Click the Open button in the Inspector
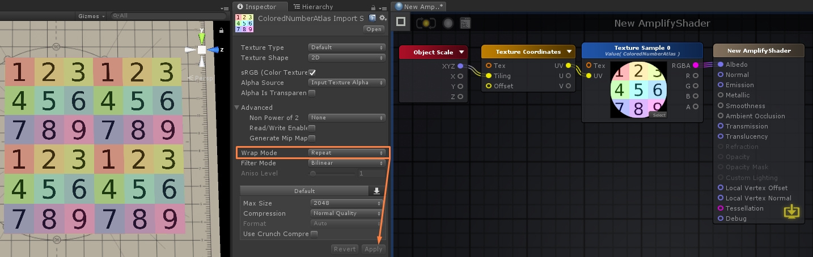813x257 pixels. pos(374,29)
